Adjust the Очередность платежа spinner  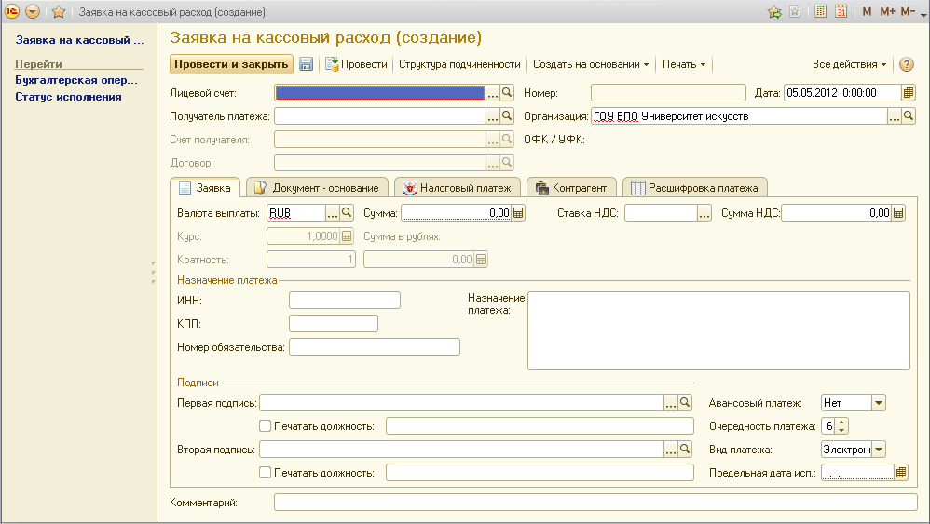(x=842, y=426)
